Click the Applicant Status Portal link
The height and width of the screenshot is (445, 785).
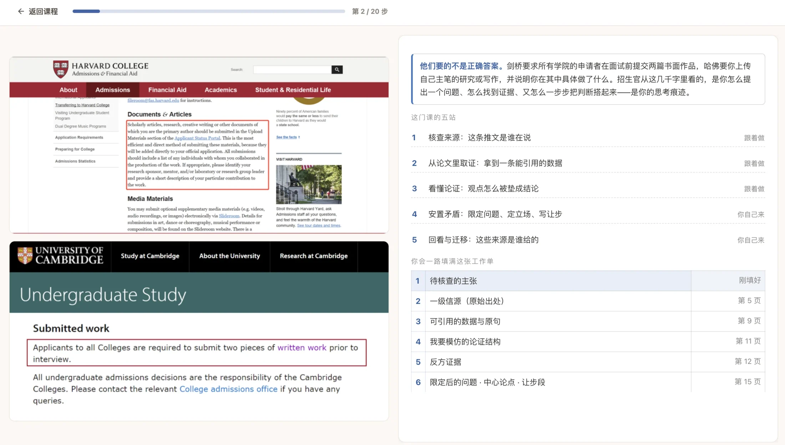[x=197, y=138]
